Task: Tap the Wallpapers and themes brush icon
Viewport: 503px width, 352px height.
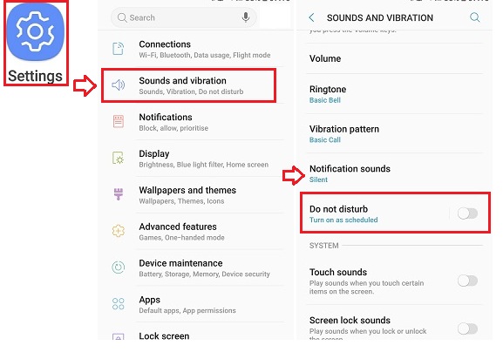Action: coord(119,194)
